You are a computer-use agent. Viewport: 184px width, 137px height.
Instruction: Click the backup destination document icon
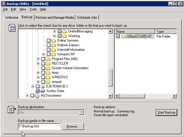pyautogui.click(x=11, y=109)
